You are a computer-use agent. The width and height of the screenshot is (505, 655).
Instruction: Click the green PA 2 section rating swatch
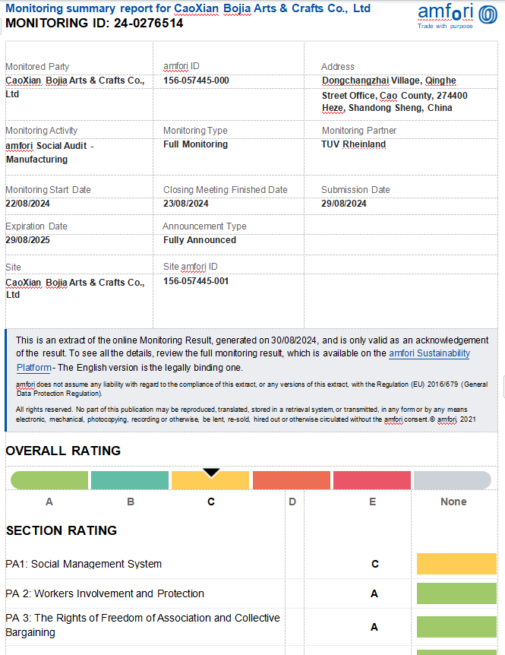pyautogui.click(x=456, y=593)
